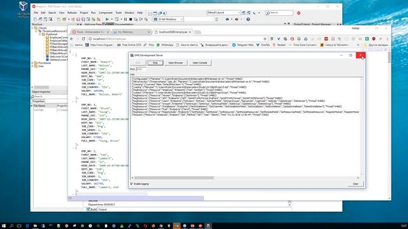408x229 pixels.
Task: Click the Stop button in EMS Development Server
Action: (x=156, y=62)
